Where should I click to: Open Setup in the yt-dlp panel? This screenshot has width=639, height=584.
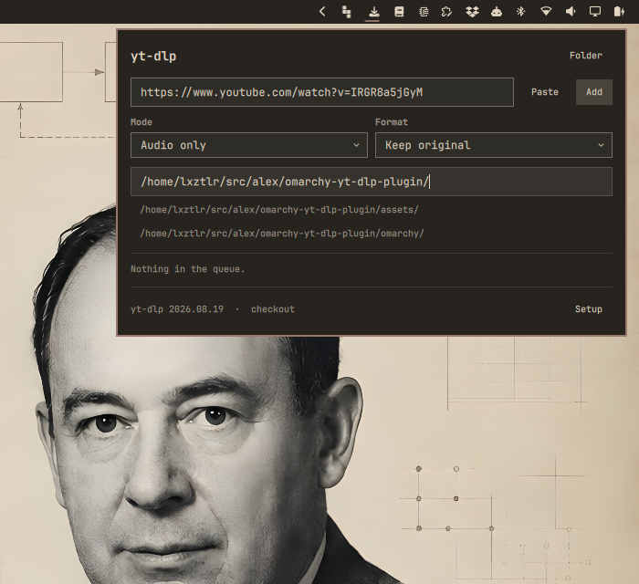coord(589,309)
